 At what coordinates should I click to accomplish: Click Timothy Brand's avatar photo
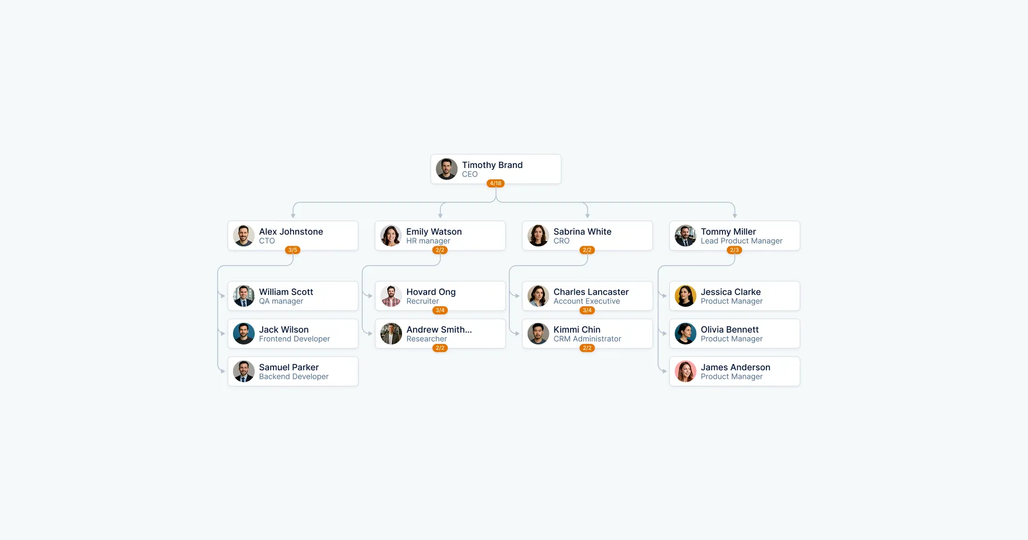[447, 169]
